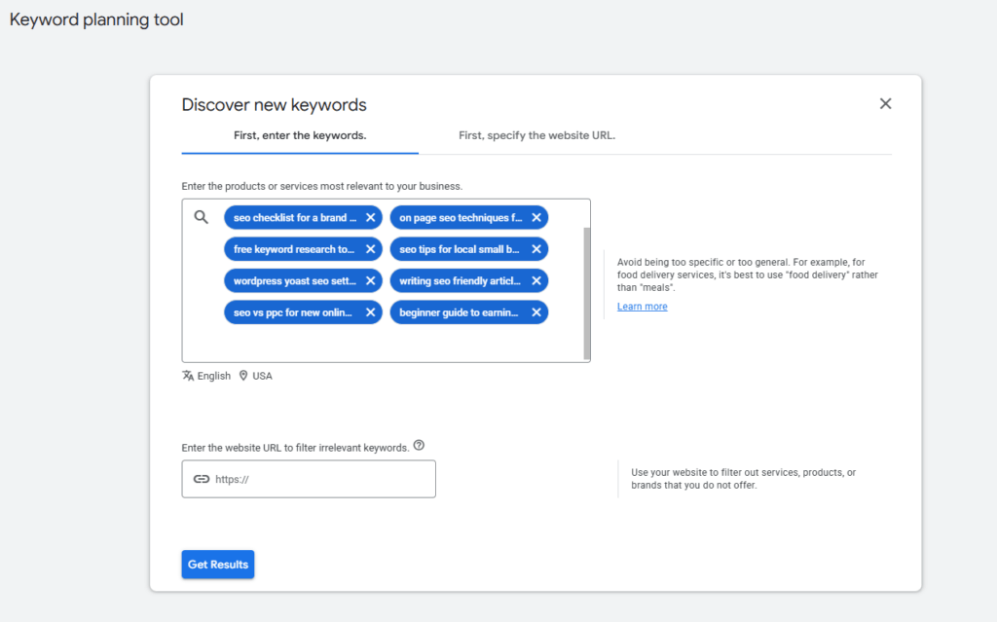Remove the 'seo tips for local small b...' chip

[536, 249]
